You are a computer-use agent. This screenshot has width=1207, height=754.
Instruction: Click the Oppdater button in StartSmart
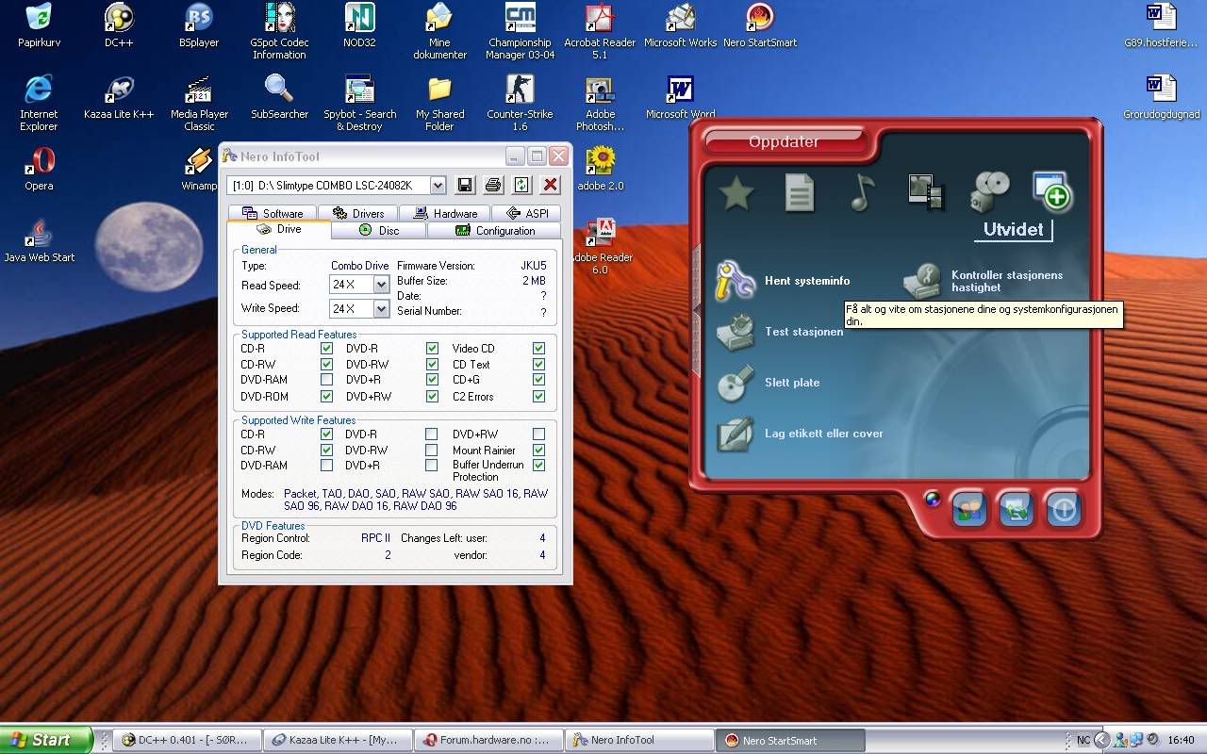pos(785,142)
